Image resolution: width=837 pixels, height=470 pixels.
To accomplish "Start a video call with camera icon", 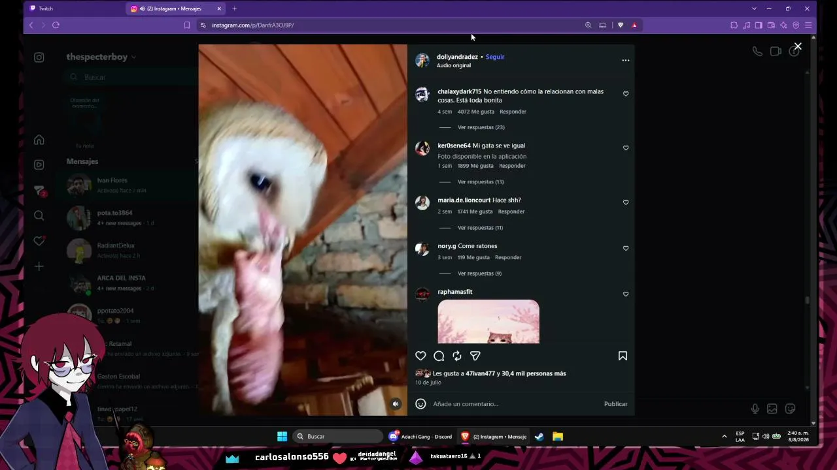I will click(776, 52).
